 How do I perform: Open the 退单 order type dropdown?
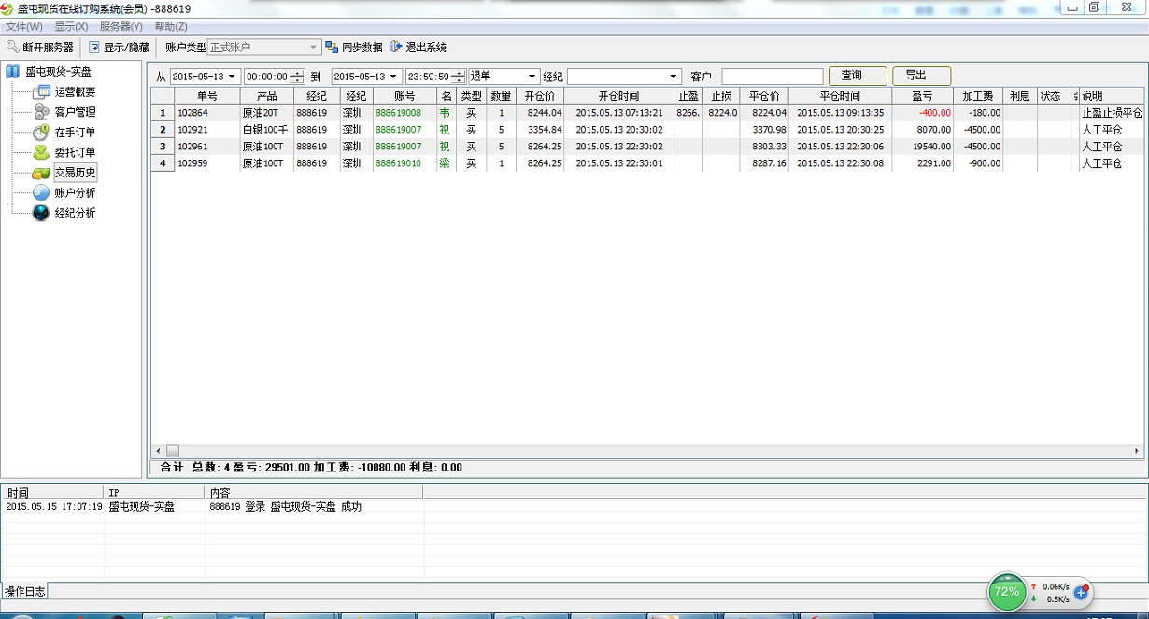[x=532, y=77]
